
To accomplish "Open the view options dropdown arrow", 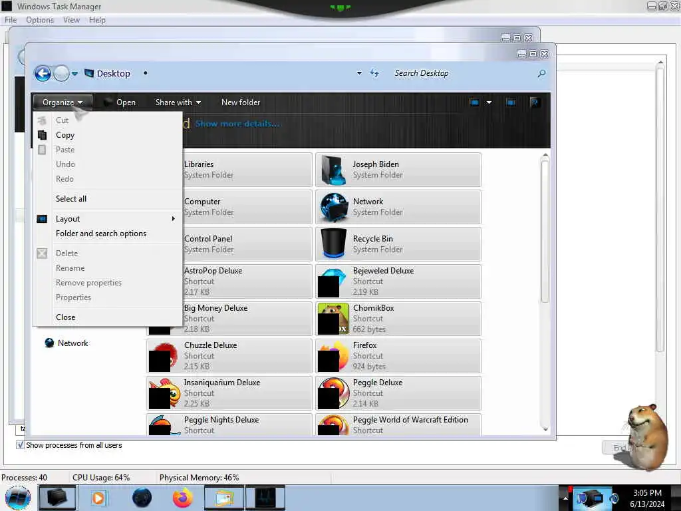I will click(489, 102).
